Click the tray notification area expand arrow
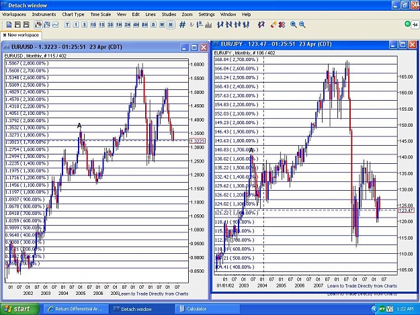This screenshot has height=315, width=420. (374, 309)
